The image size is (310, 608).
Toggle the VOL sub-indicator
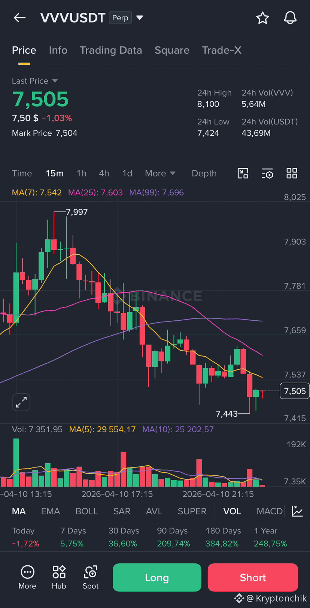coord(232,511)
